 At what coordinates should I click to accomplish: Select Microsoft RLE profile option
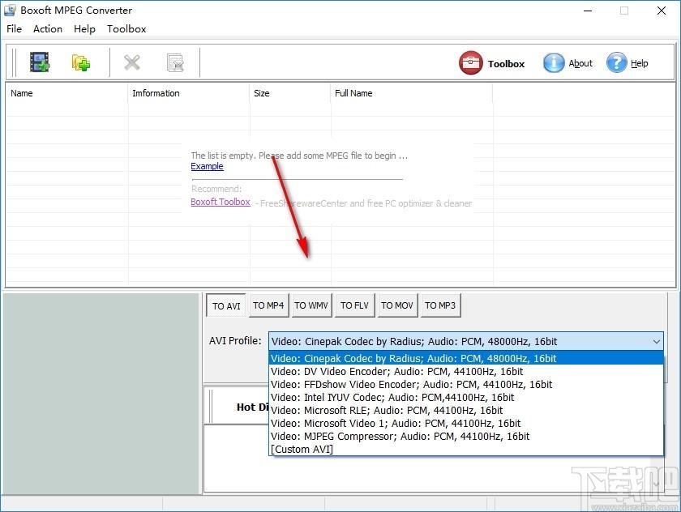click(x=466, y=411)
